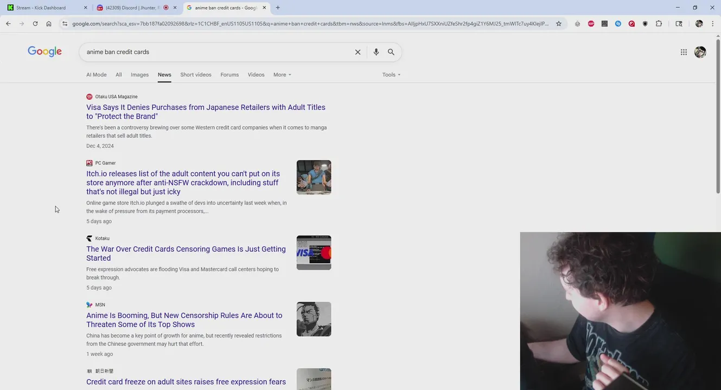Click the magnifier search icon in search box
Viewport: 721px width, 390px height.
click(x=391, y=52)
